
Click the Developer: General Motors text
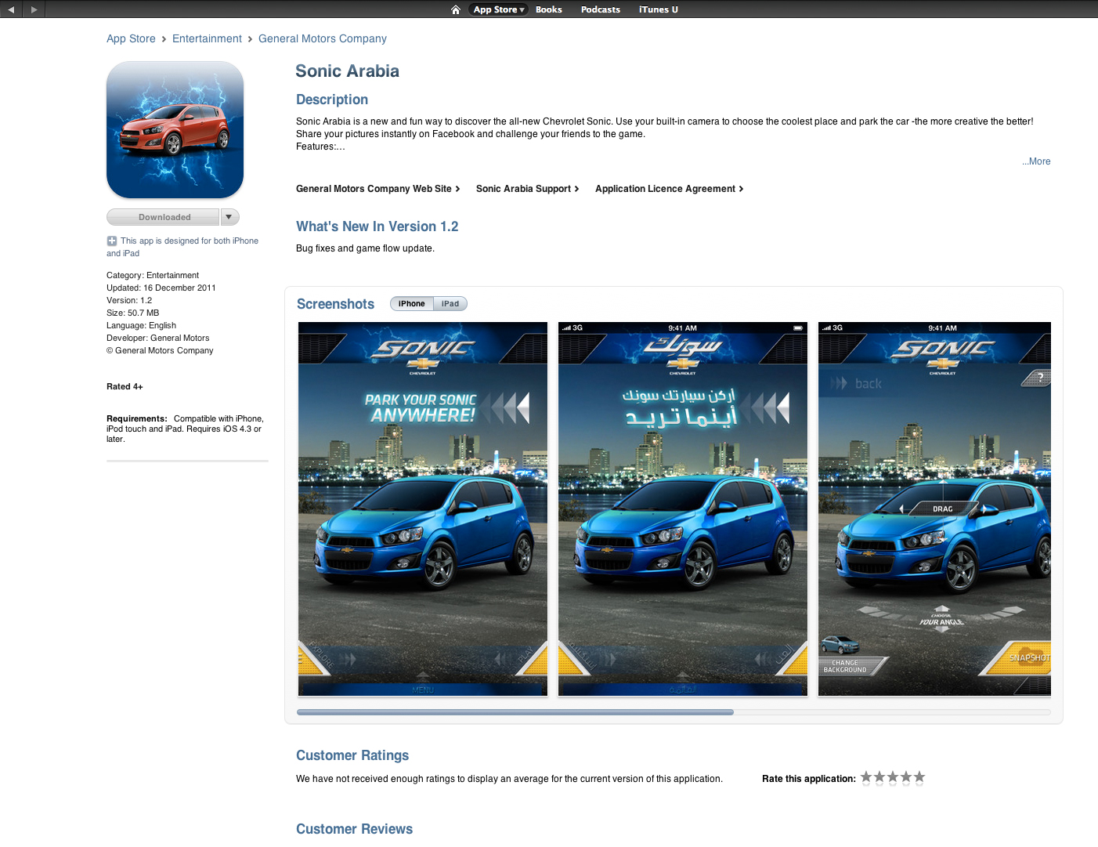158,338
